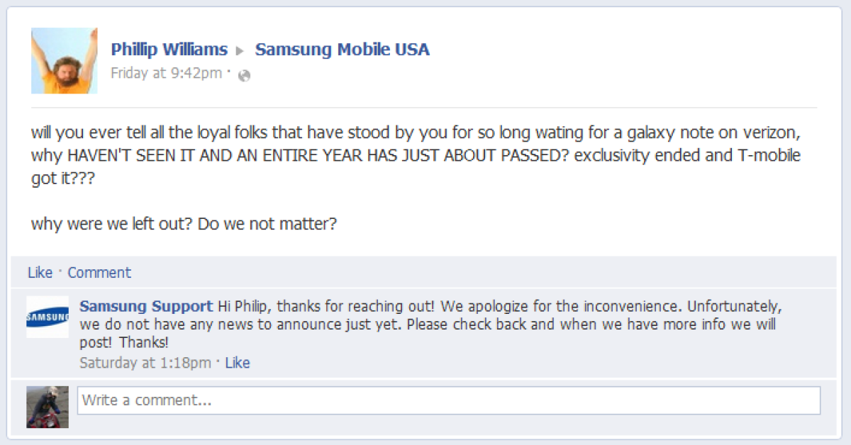Click the arrow between poster and page names
Image resolution: width=851 pixels, height=445 pixels.
(x=240, y=51)
